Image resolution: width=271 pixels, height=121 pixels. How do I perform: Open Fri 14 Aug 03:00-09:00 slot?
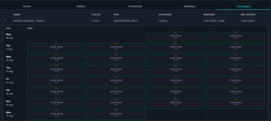[57, 81]
